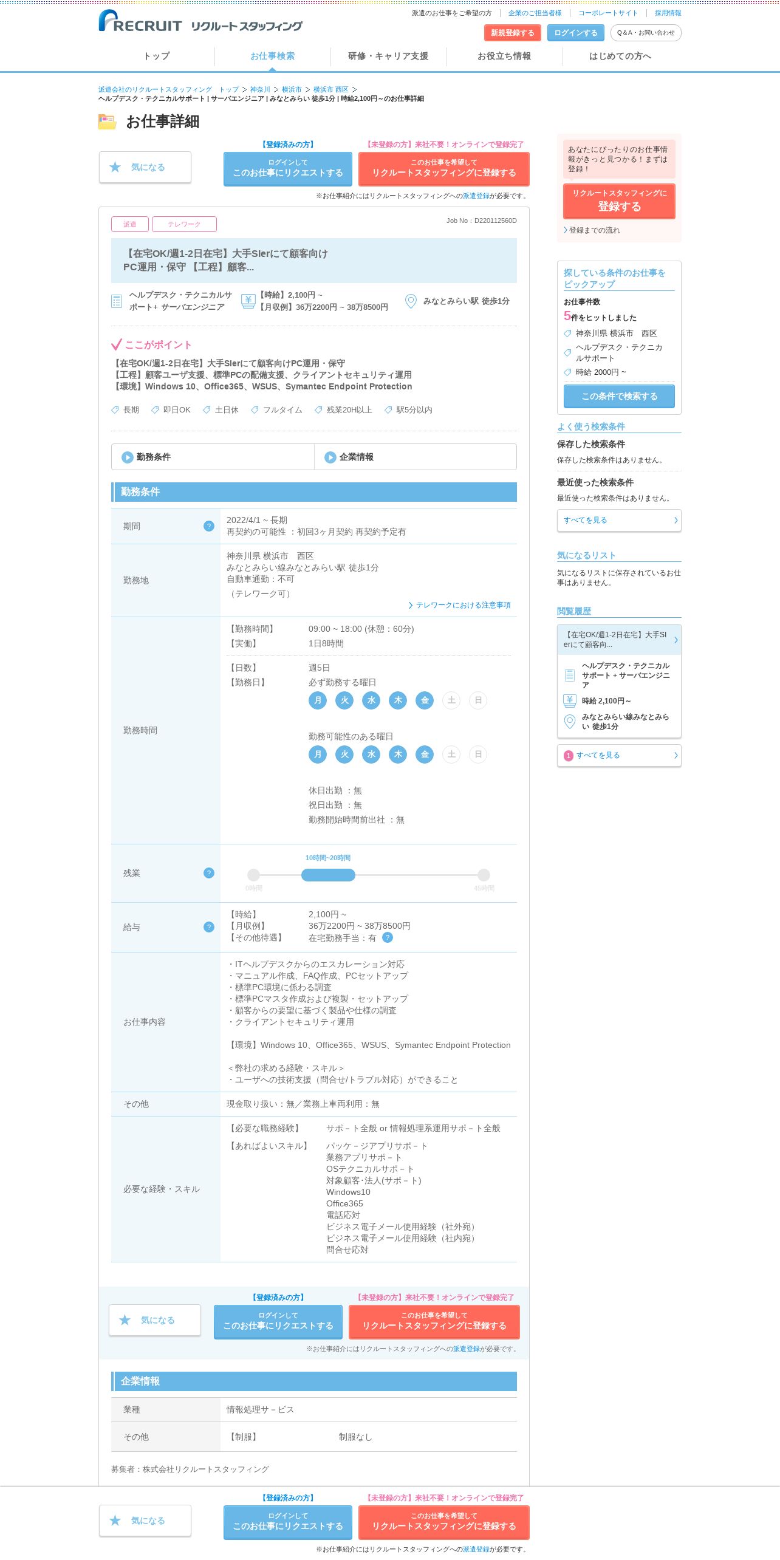Click the Wednesday circle under 勤務可能性のある曜日
This screenshot has height=1560, width=780.
click(371, 754)
